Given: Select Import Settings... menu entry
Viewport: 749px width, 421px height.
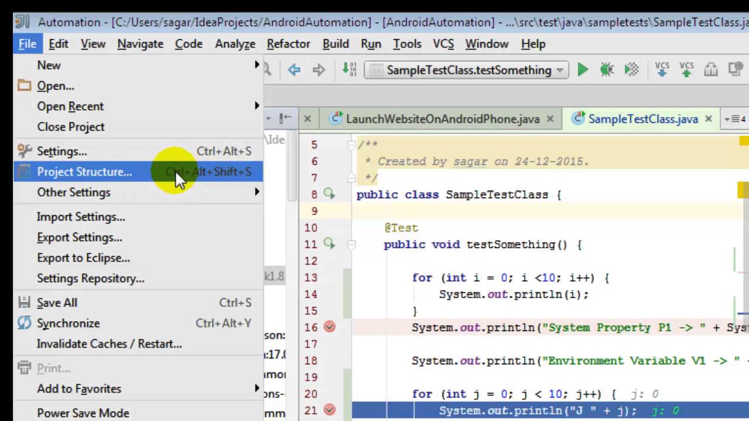Looking at the screenshot, I should (138, 216).
